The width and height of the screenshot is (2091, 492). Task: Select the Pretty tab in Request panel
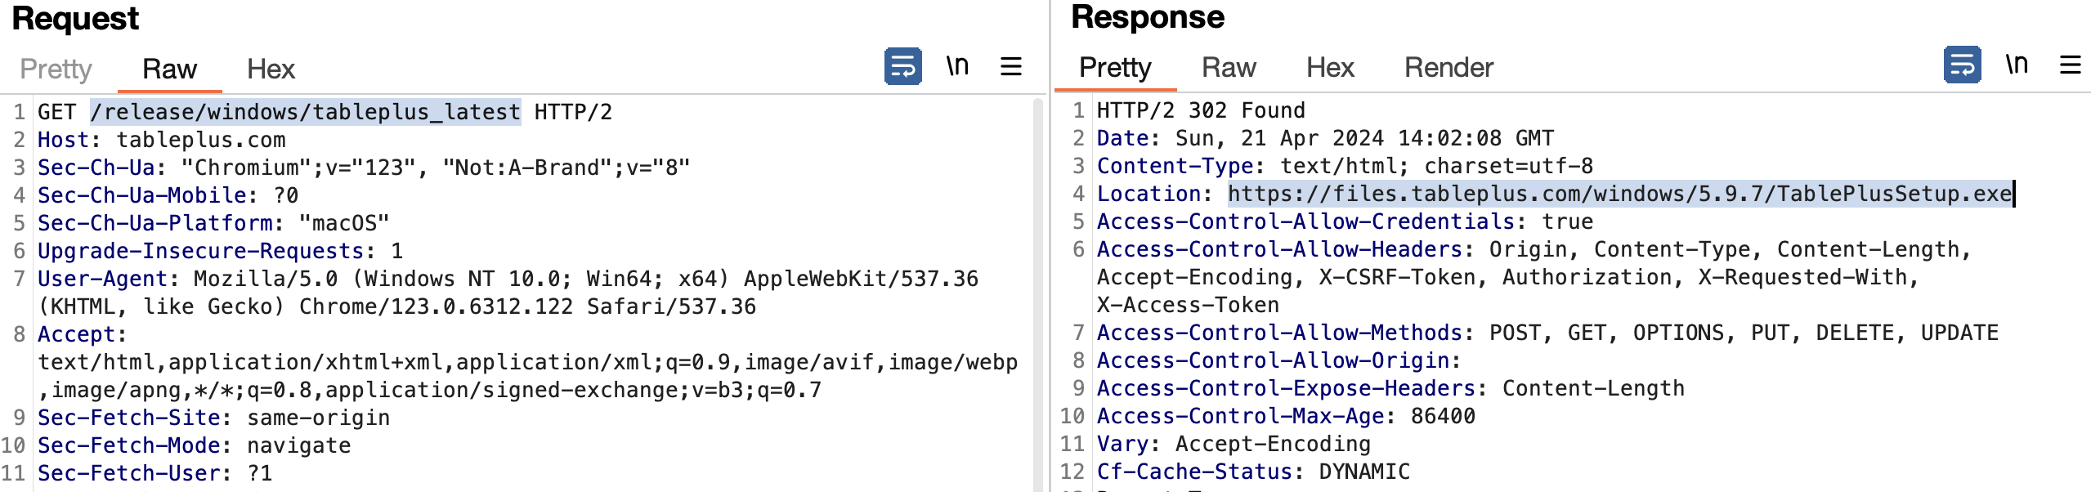(x=57, y=69)
